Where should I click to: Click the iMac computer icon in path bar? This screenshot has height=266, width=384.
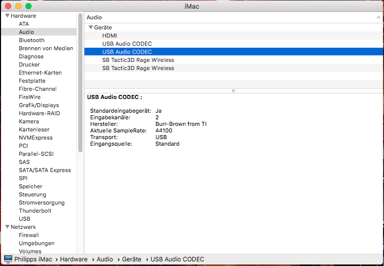8,259
